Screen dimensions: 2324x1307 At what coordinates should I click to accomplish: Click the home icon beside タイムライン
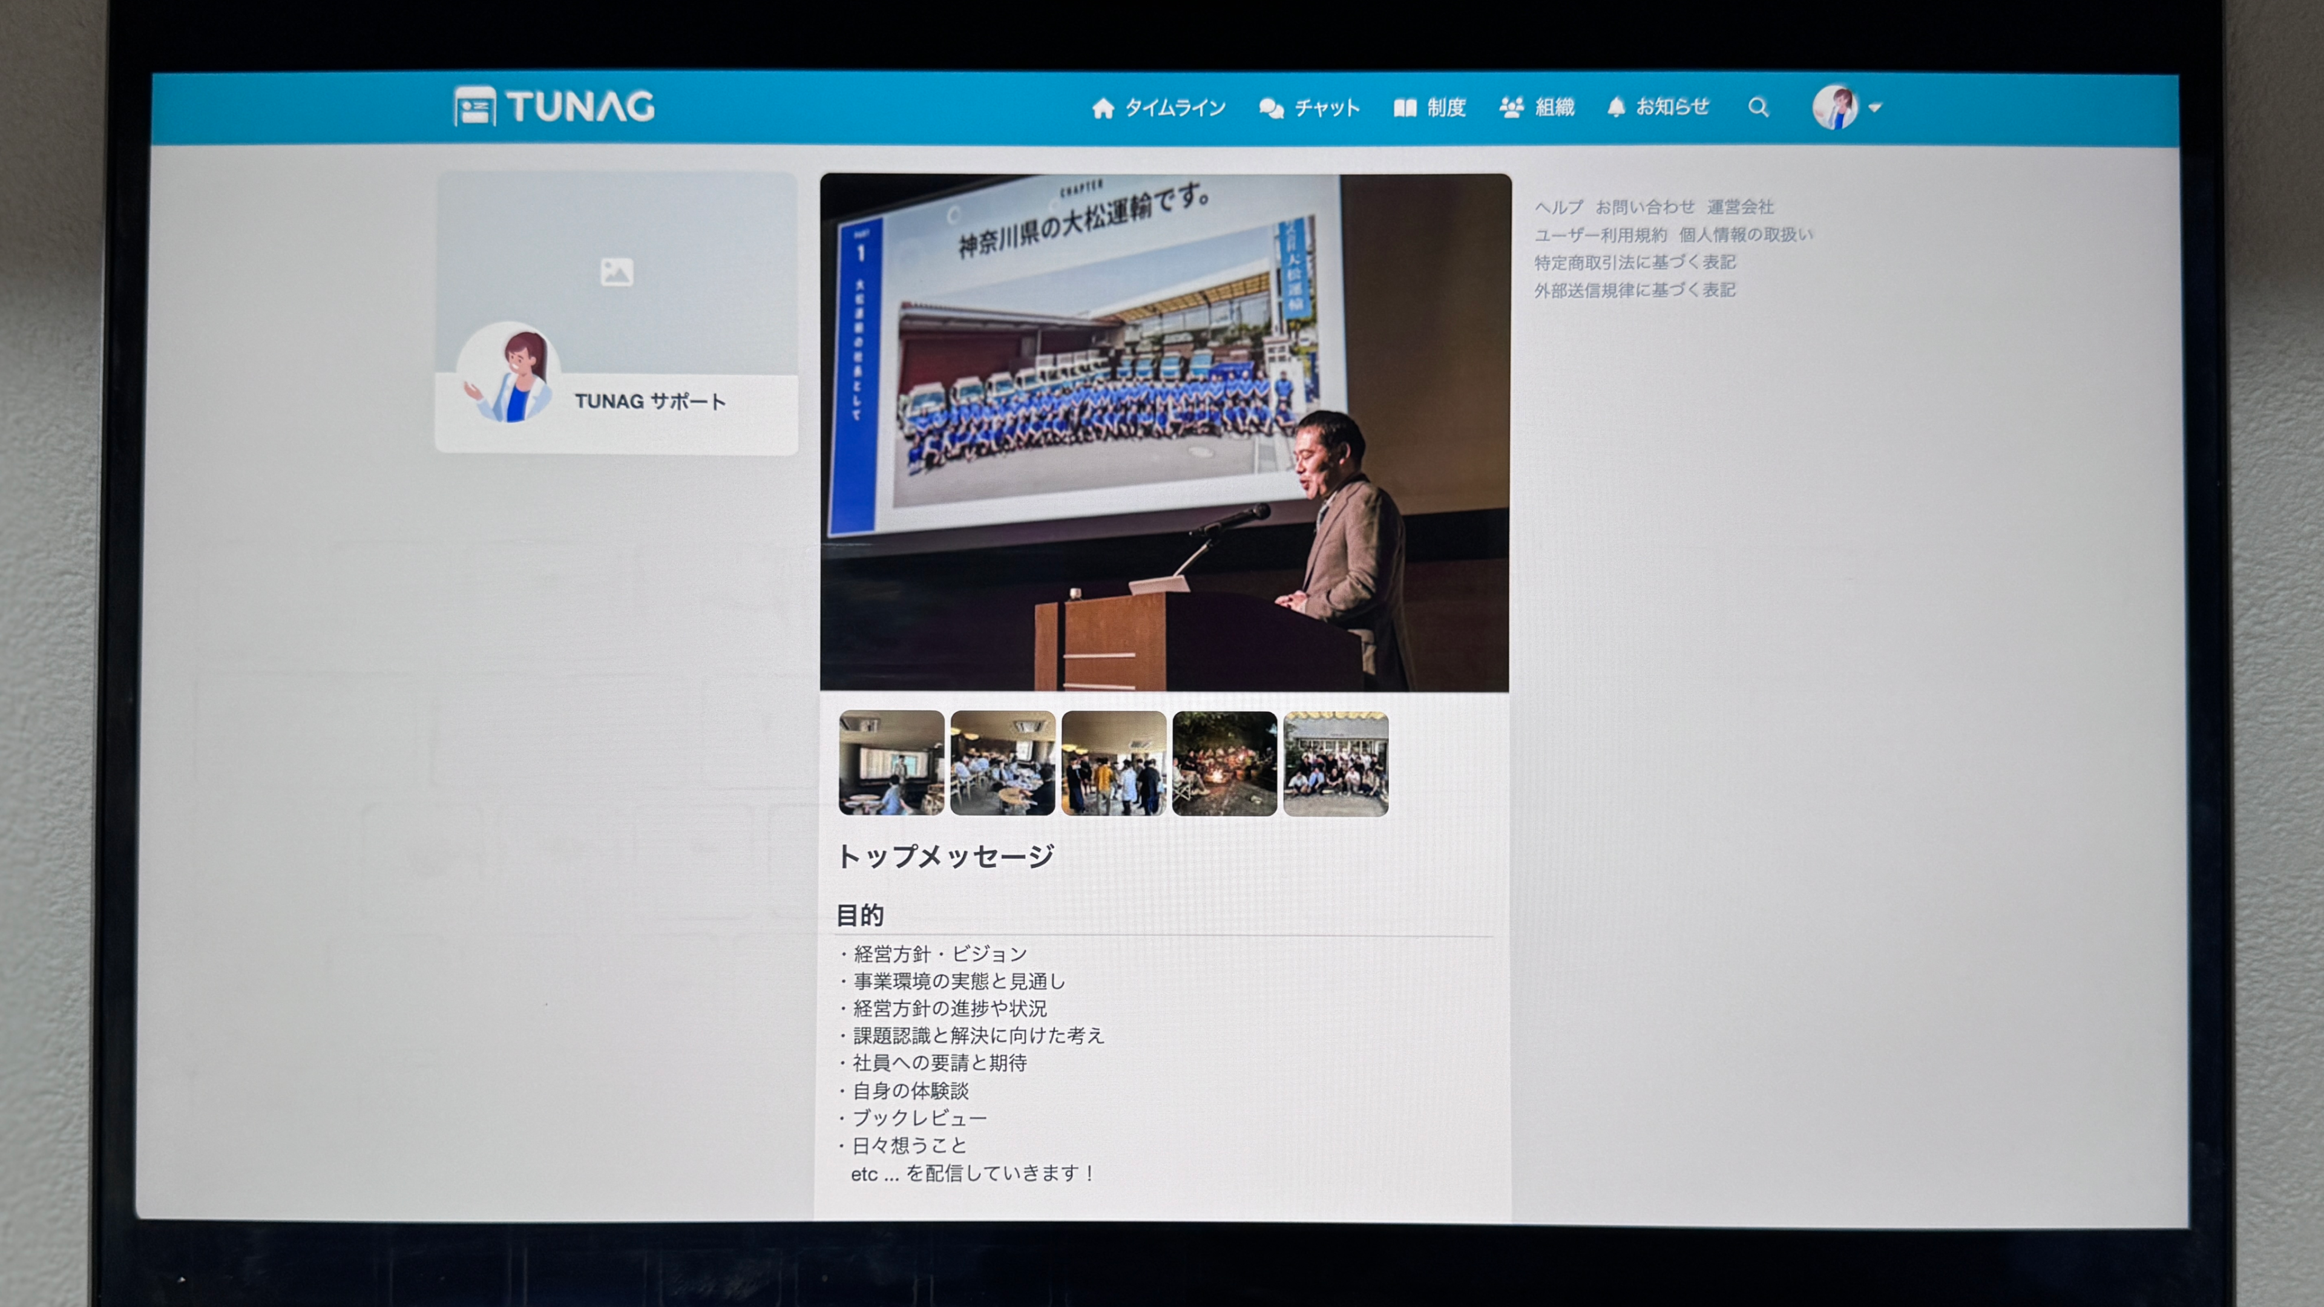pos(1103,108)
